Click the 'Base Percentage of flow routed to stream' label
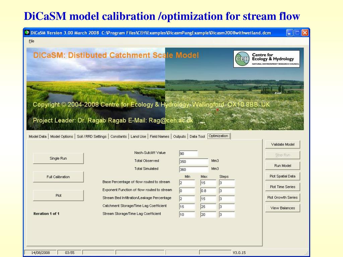Viewport: 343px width, 257px height. pos(136,182)
